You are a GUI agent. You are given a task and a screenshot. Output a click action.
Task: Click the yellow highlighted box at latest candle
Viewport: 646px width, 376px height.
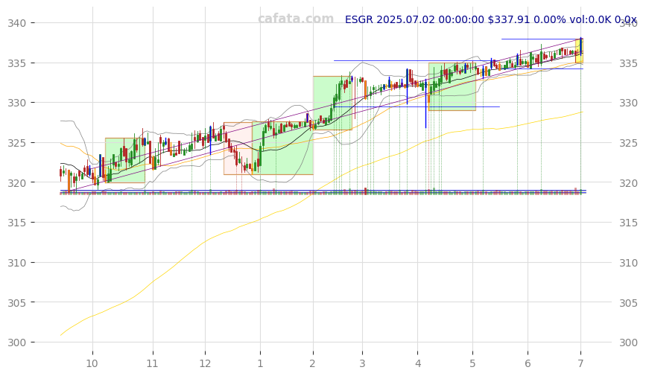pyautogui.click(x=579, y=51)
